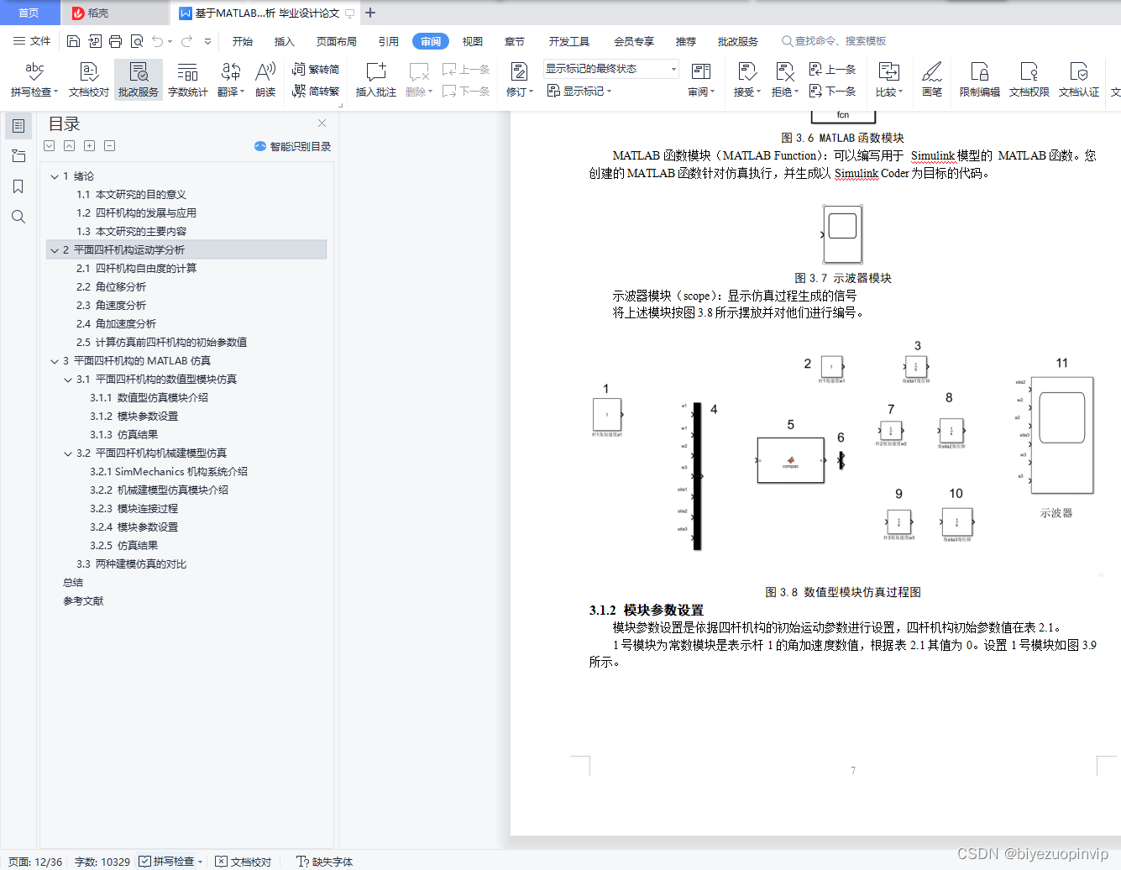Open word count (字数统计)
Image resolution: width=1121 pixels, height=870 pixels.
point(188,80)
